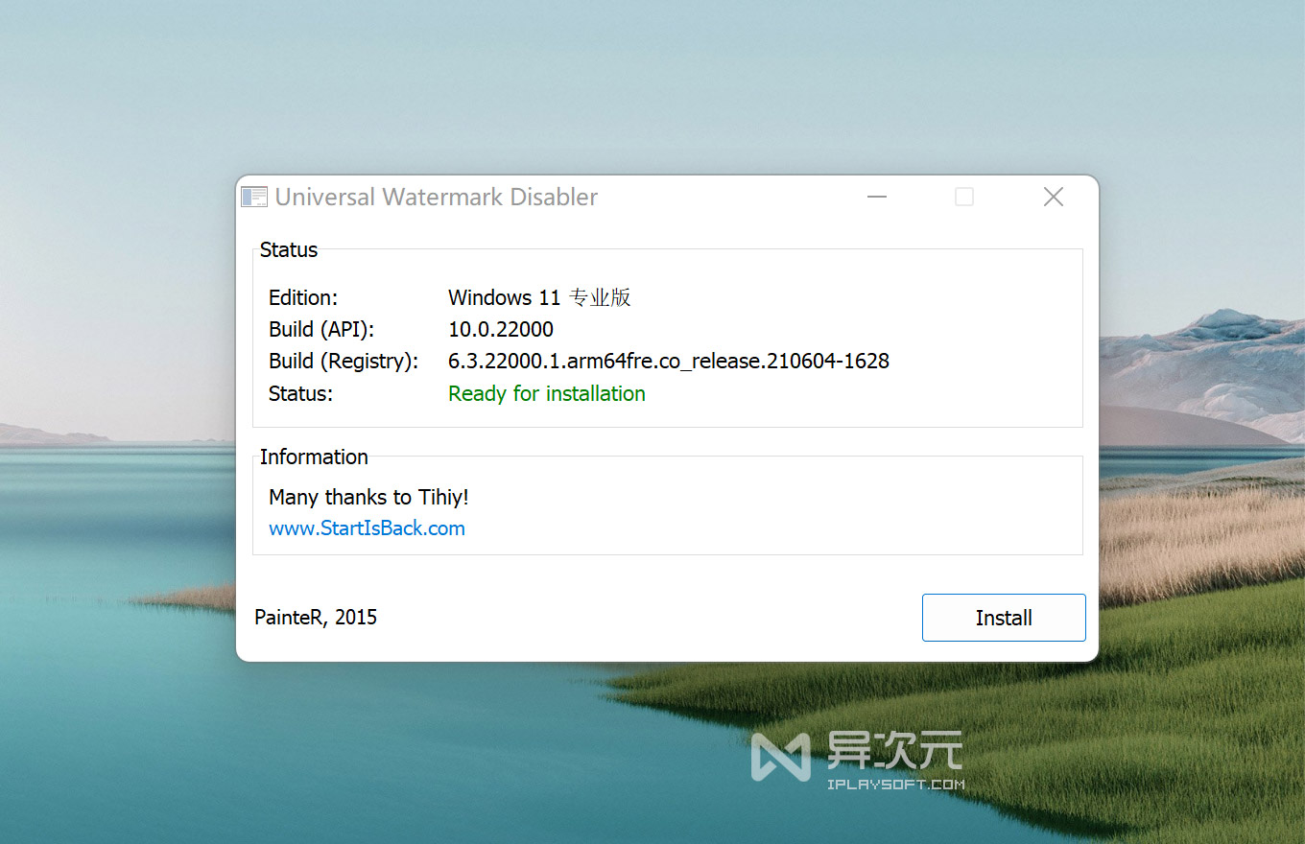Minimize the Universal Watermark Disabler window

pyautogui.click(x=876, y=196)
